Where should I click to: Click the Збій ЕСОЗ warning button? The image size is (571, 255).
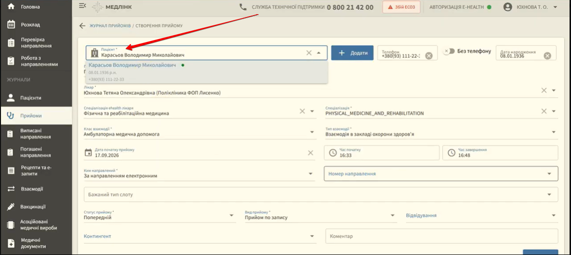[x=401, y=7]
